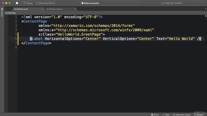Click the Label tag name
Screen dimensions: 207x116
(38, 39)
